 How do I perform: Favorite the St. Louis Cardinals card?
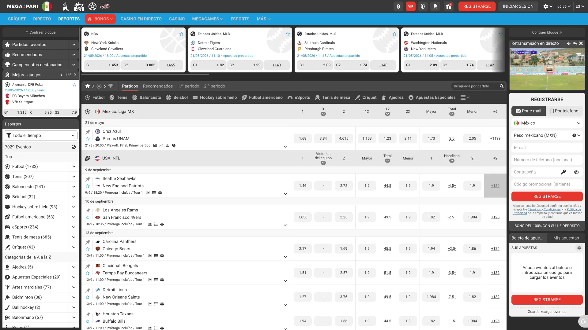pos(394,34)
